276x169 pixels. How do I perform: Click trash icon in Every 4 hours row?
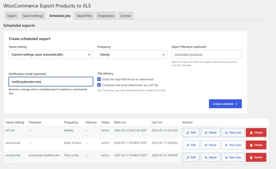click(x=251, y=145)
